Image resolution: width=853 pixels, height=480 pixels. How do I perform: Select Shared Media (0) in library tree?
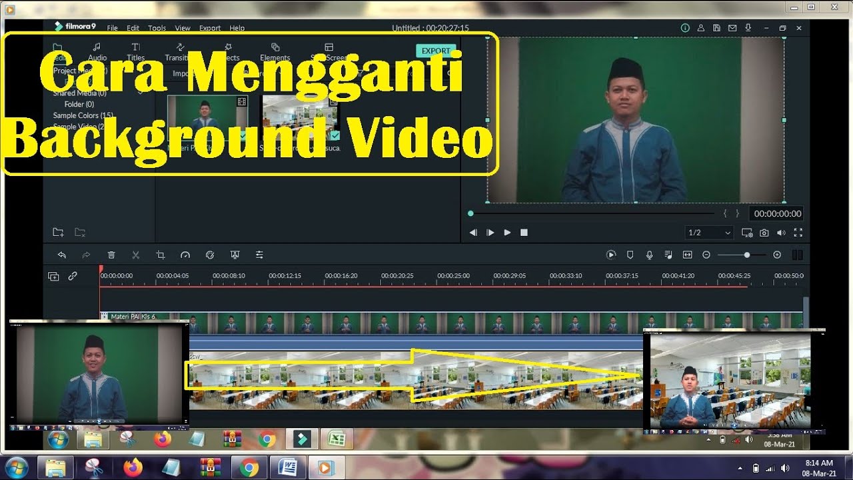coord(79,93)
